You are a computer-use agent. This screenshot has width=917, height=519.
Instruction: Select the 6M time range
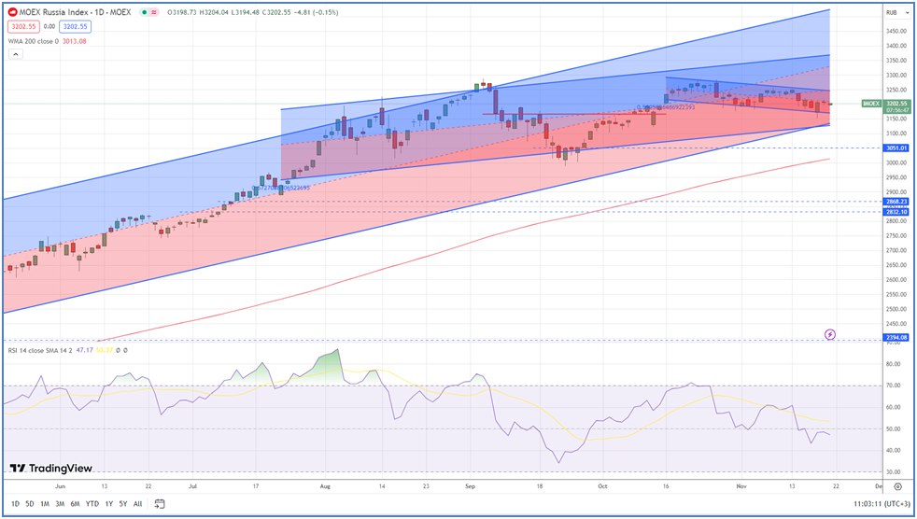pos(75,504)
